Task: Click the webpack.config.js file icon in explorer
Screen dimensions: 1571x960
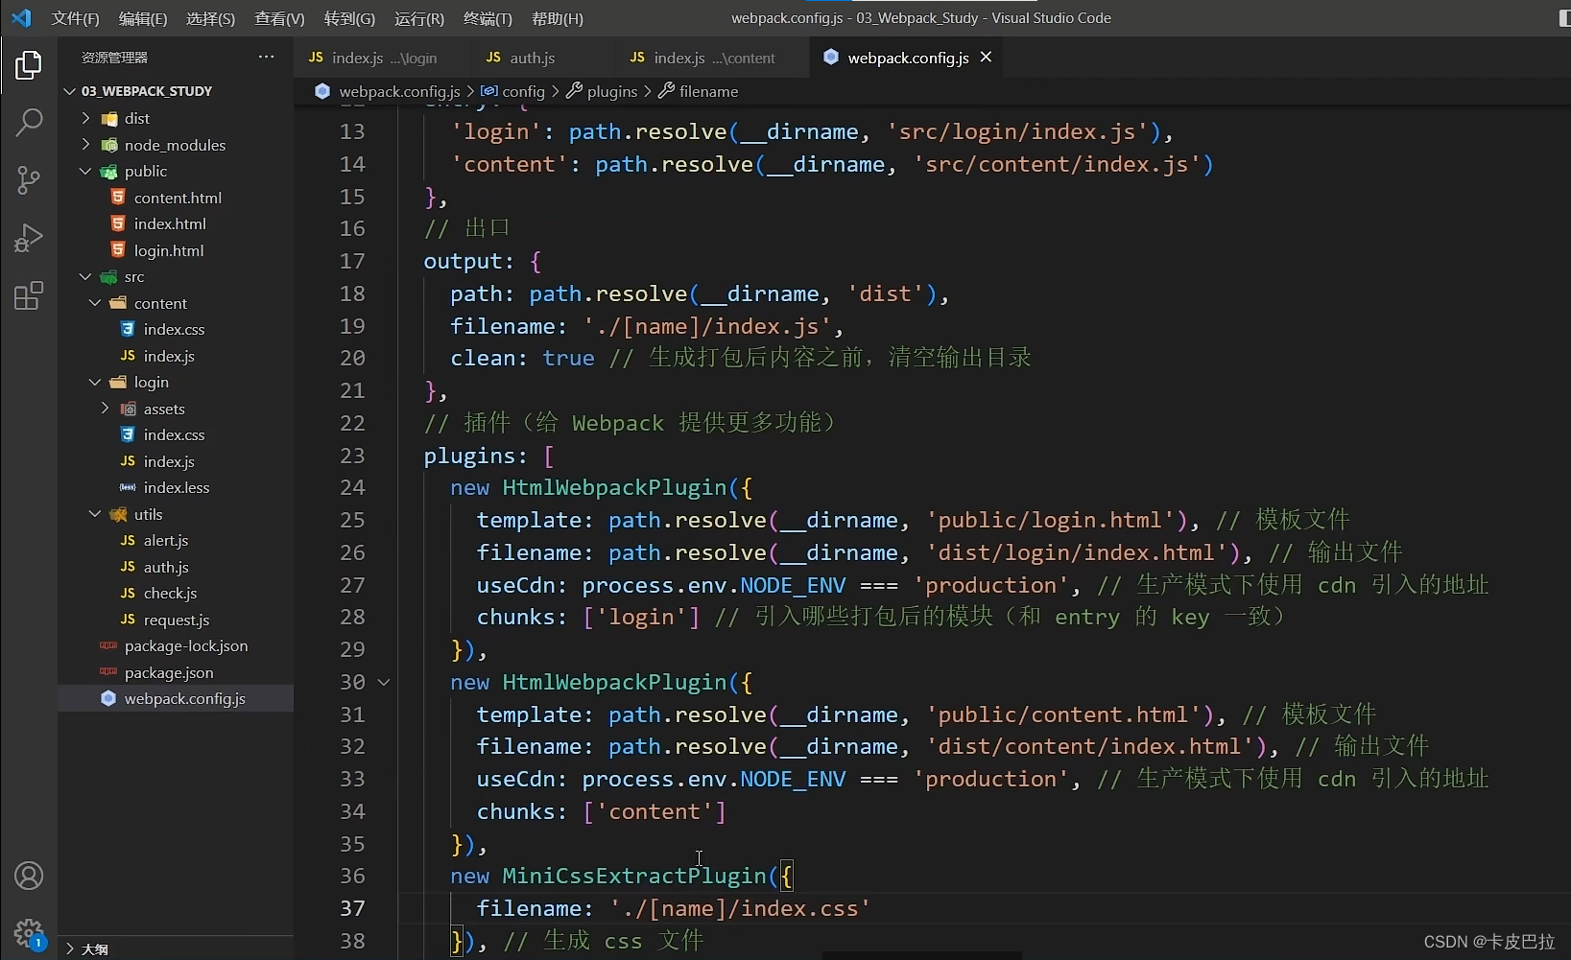Action: point(108,698)
